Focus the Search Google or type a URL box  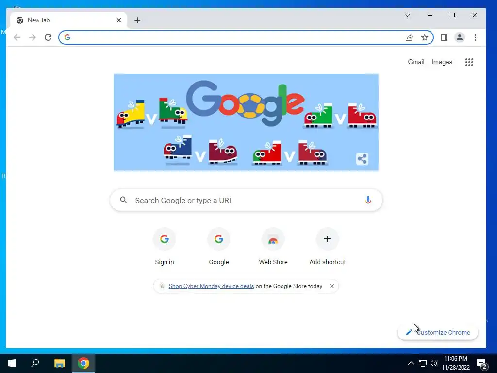[246, 200]
